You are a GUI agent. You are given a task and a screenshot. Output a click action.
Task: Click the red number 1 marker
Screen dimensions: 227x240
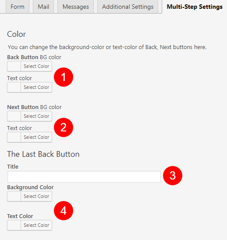[x=64, y=77]
